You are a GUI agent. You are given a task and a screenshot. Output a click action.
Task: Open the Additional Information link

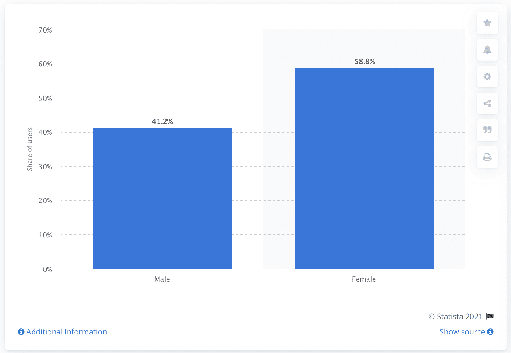tap(66, 332)
